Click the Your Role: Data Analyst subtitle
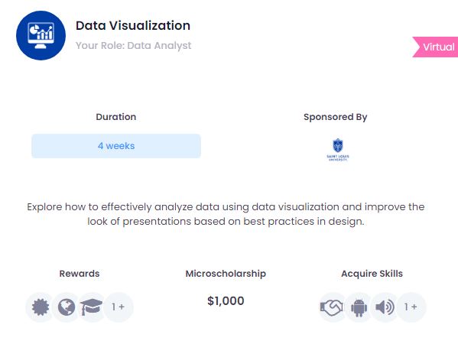Viewport: 458px width, 357px height. (x=134, y=46)
